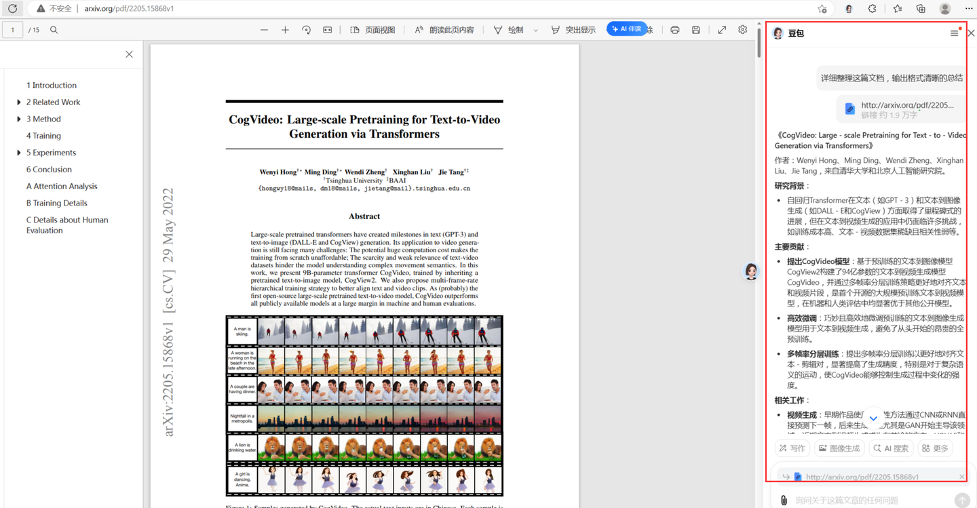977x508 pixels.
Task: Click the Abstract heading in PDF
Action: click(x=364, y=216)
